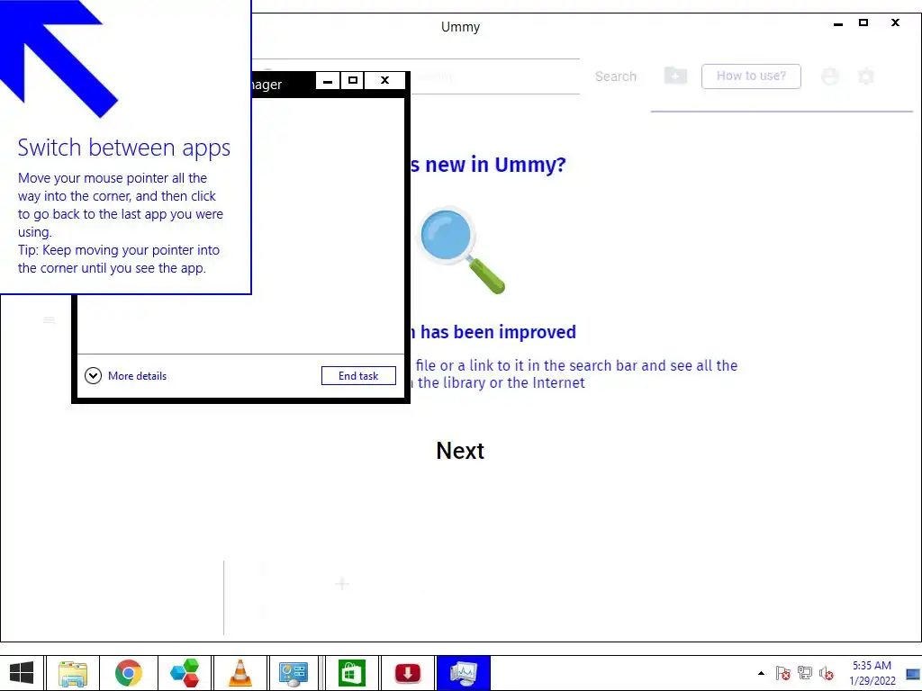Close the Ummy window
Screen dimensions: 922x691
point(895,22)
